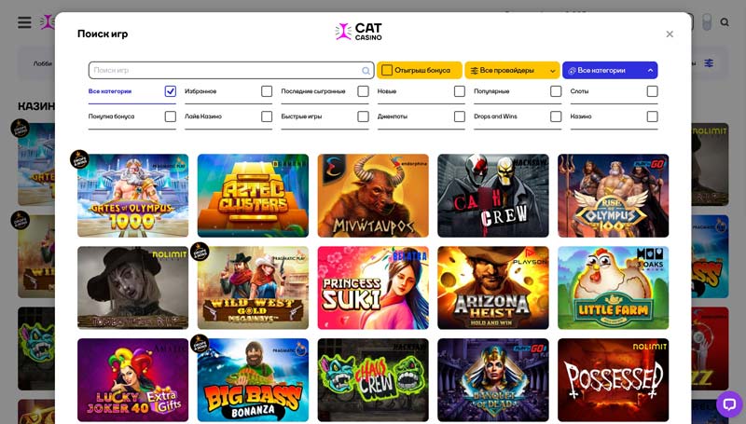
Task: Close the game search dialog
Action: tap(670, 34)
